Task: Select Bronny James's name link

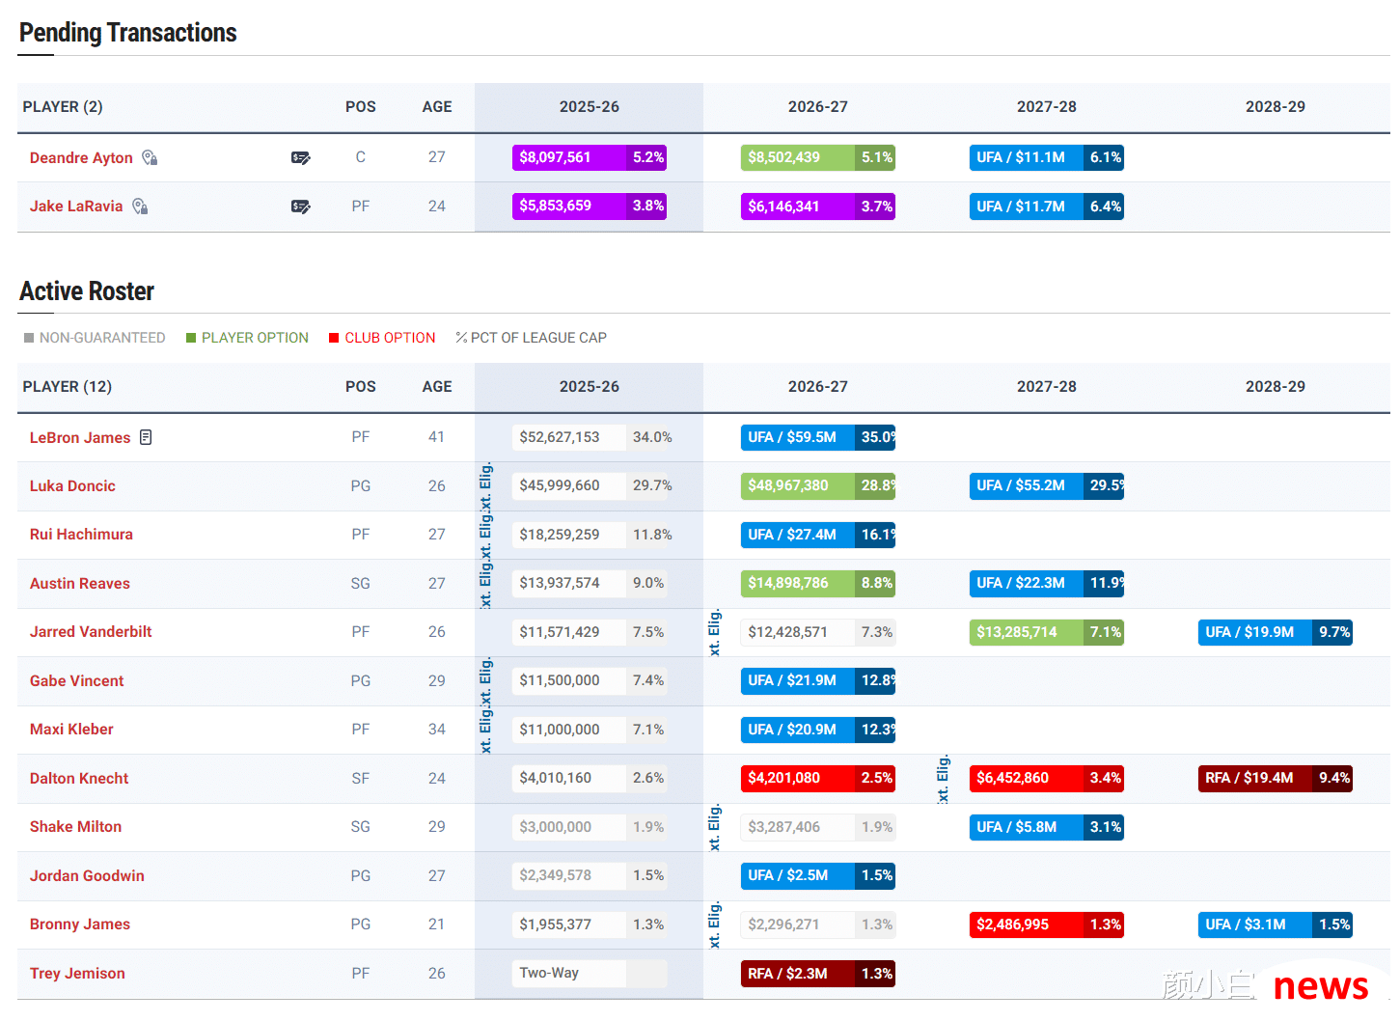Action: pos(80,924)
